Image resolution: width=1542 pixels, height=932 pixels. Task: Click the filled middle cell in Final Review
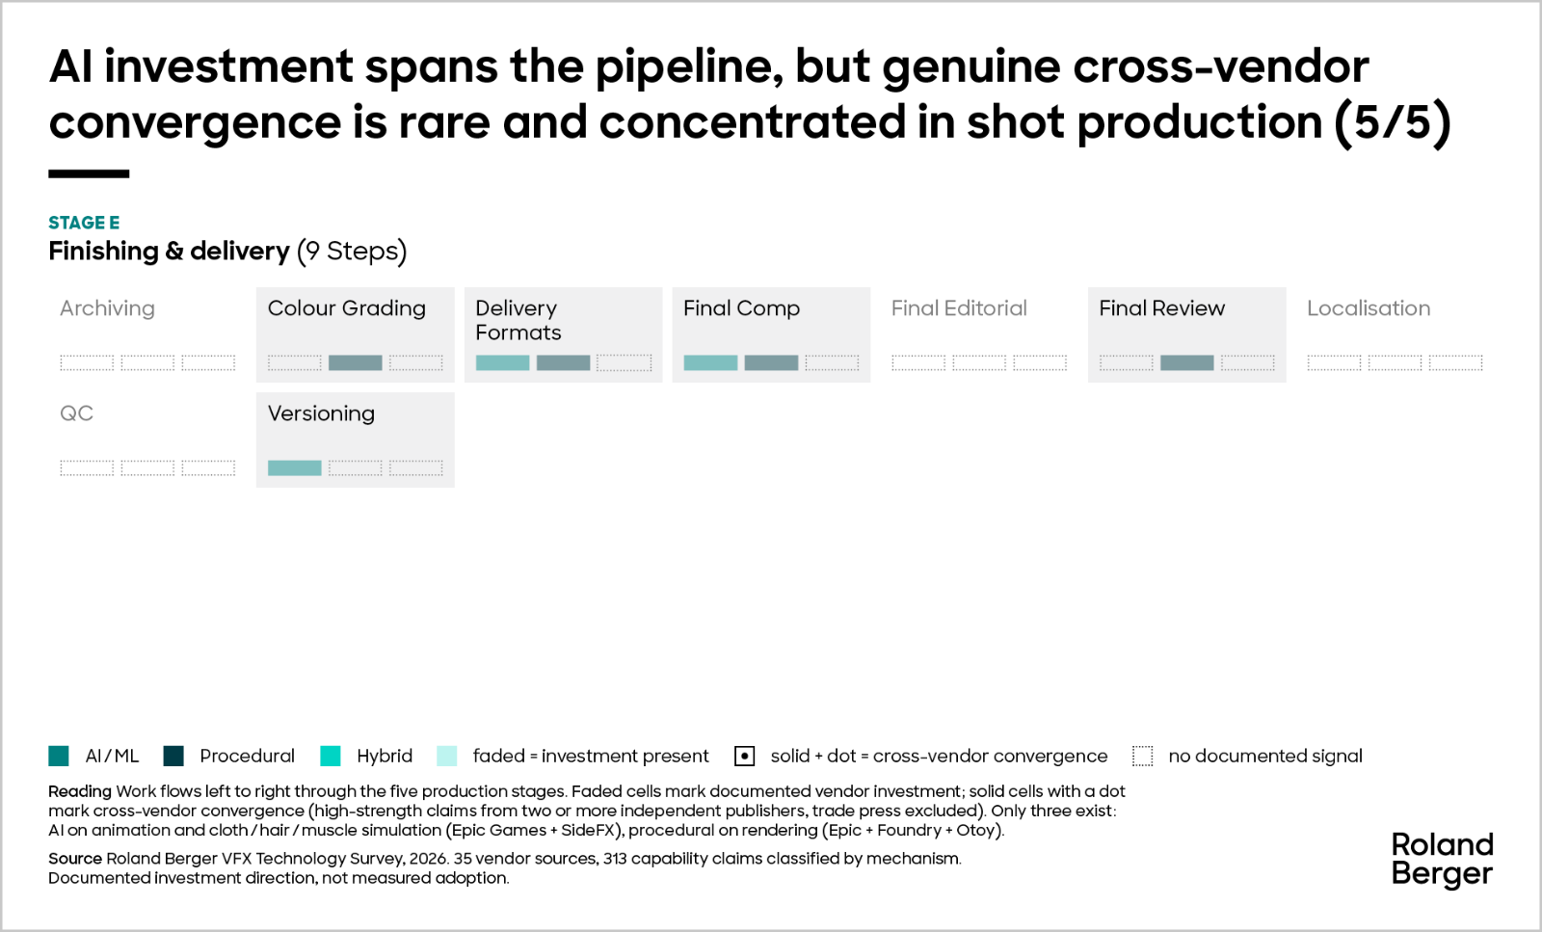click(x=1187, y=363)
